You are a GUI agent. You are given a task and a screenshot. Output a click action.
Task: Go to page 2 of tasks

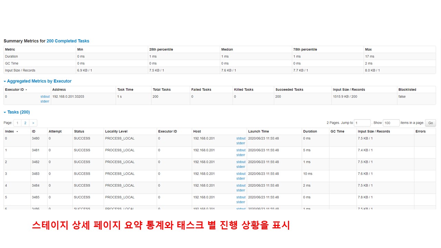point(25,123)
